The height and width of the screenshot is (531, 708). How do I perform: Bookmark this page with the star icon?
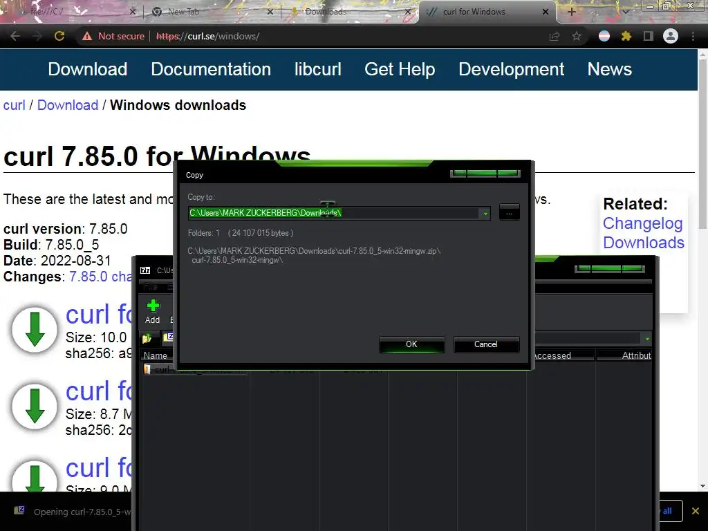[x=577, y=36]
